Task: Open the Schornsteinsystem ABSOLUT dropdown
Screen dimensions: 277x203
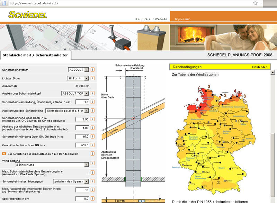Action: click(x=79, y=70)
